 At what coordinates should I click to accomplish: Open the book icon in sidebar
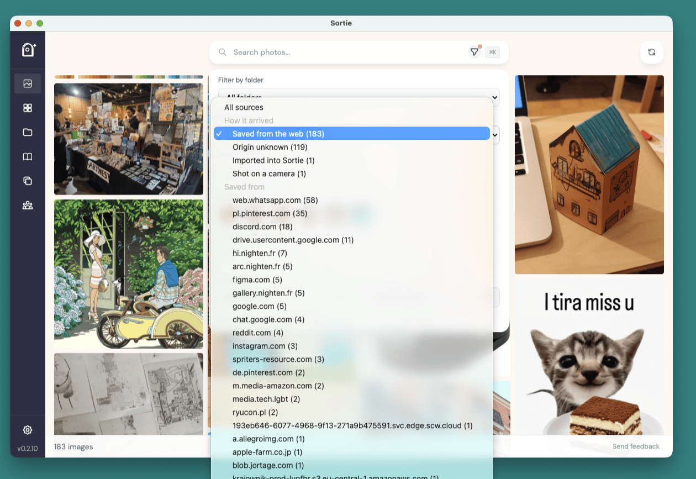(28, 156)
